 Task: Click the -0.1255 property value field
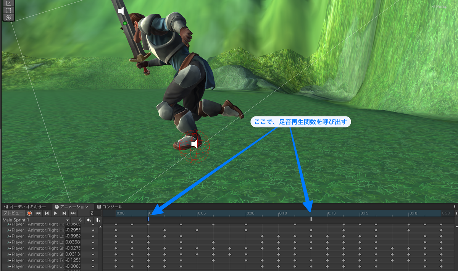pyautogui.click(x=73, y=260)
